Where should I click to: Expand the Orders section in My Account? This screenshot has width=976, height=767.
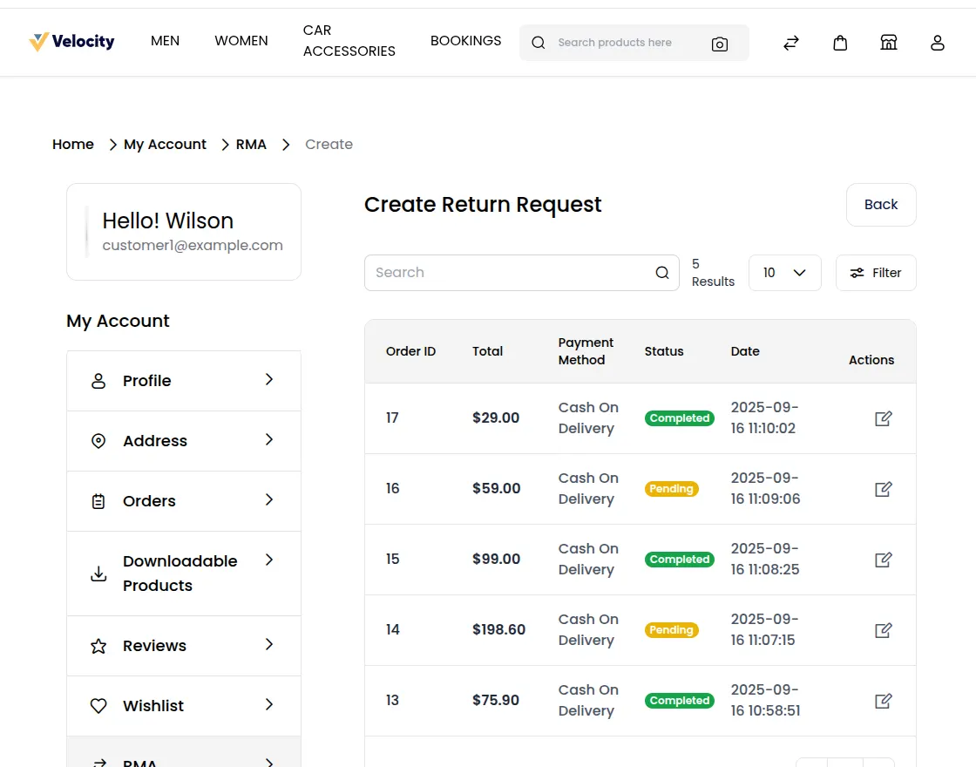tap(270, 501)
